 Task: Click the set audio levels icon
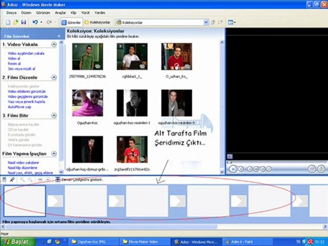click(x=4, y=179)
